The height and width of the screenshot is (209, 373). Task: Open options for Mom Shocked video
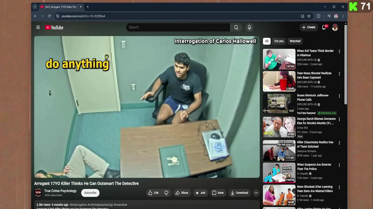click(339, 187)
